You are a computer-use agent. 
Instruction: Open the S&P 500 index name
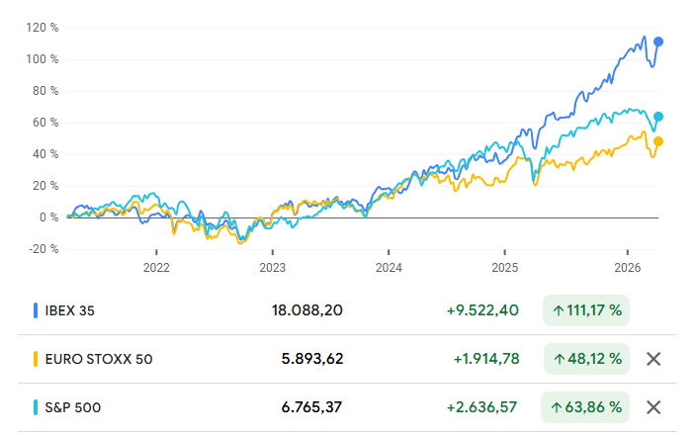(x=73, y=407)
